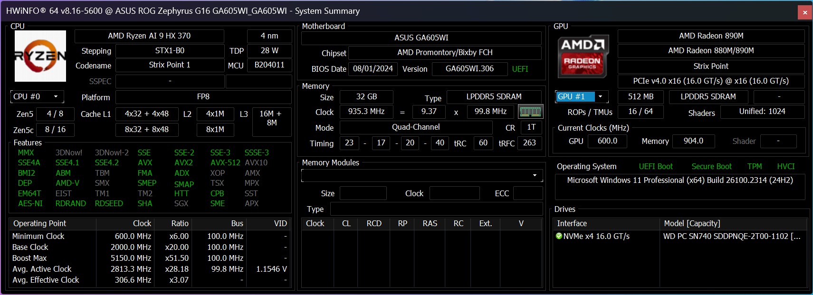Click the Unified: 1024 shaders field

tap(762, 112)
